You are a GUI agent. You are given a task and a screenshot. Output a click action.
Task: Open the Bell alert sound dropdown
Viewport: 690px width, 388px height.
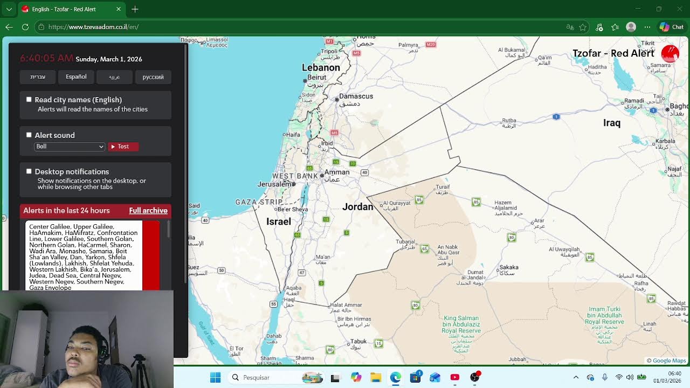pyautogui.click(x=70, y=147)
